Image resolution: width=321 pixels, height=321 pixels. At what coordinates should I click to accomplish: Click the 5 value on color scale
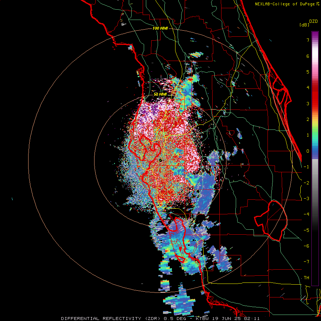click(308, 72)
